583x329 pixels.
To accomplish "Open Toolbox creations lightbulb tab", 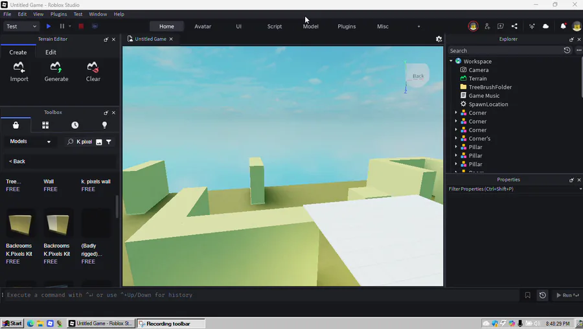I will click(x=104, y=125).
